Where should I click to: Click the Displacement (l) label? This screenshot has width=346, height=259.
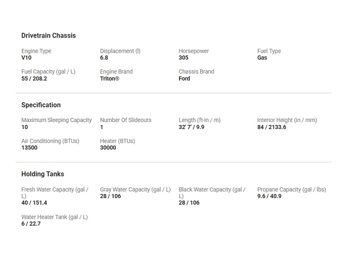tap(120, 51)
